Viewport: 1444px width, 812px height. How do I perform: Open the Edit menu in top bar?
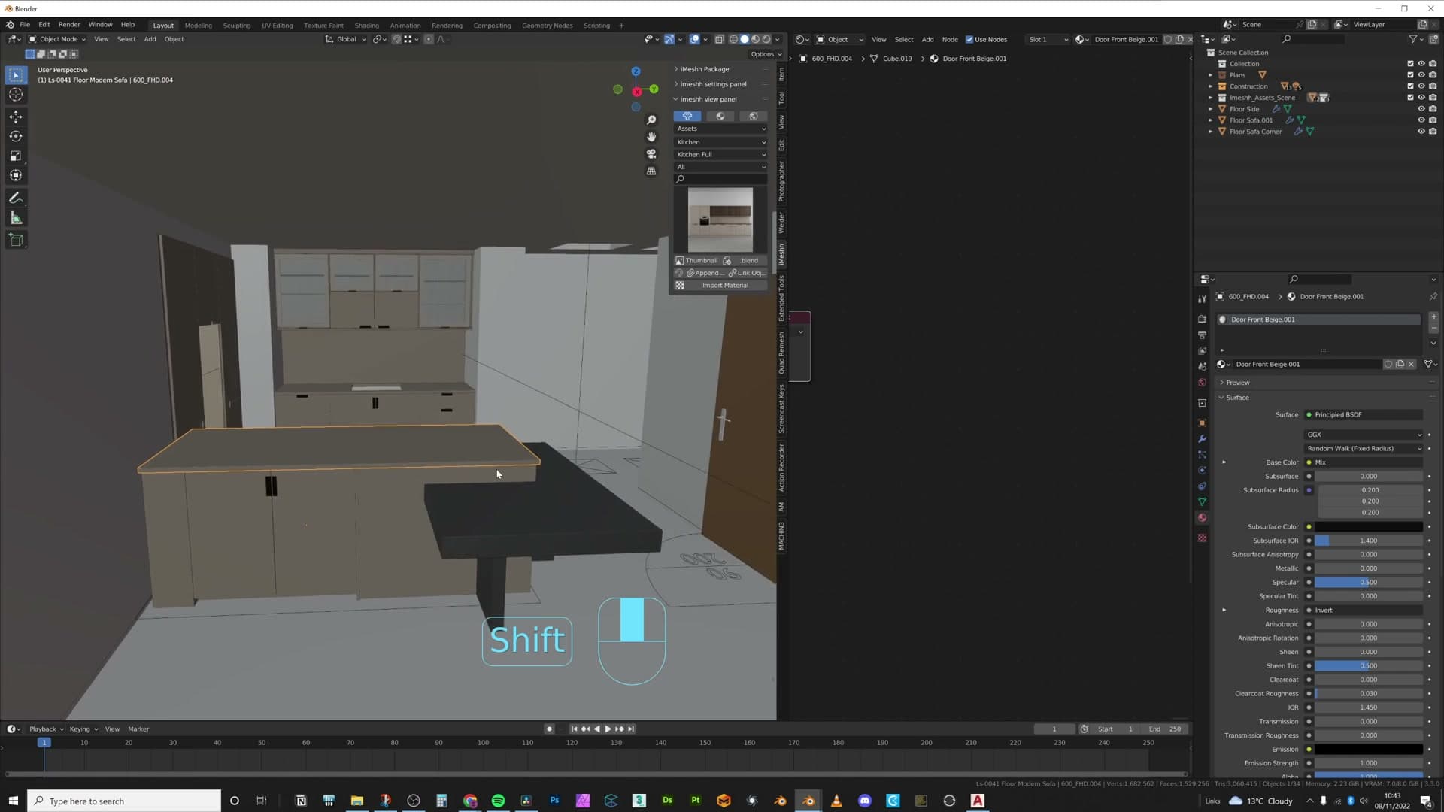44,25
